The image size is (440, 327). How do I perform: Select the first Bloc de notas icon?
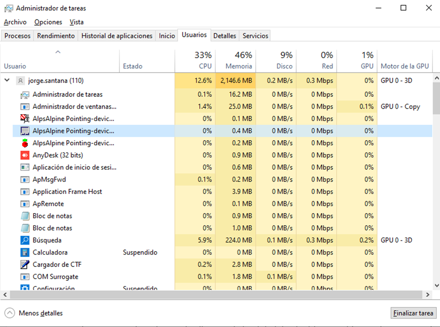click(25, 216)
